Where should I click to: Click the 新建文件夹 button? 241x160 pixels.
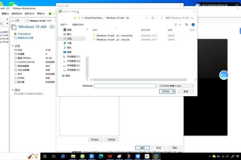(78, 24)
